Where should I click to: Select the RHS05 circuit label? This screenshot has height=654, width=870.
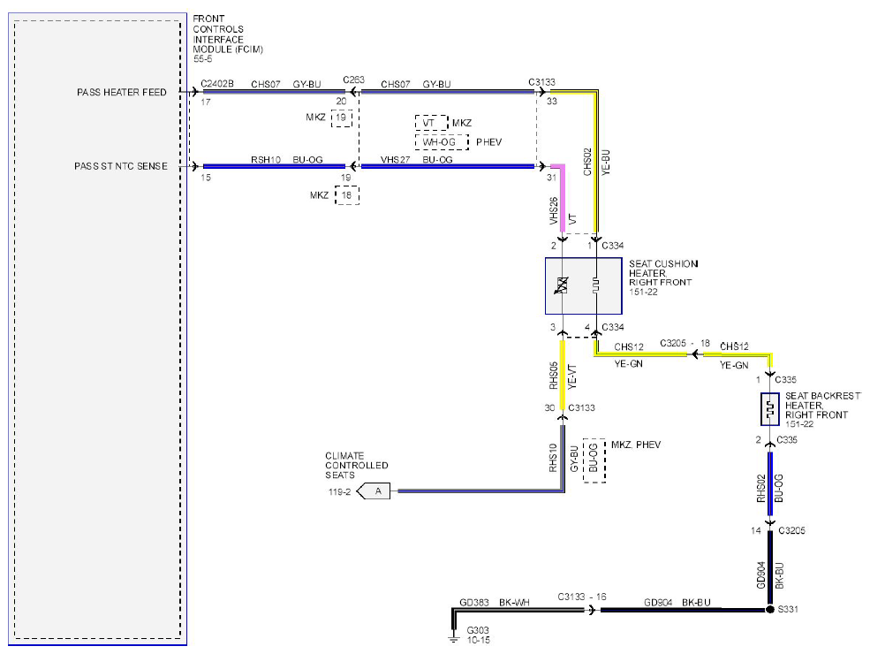tap(553, 376)
